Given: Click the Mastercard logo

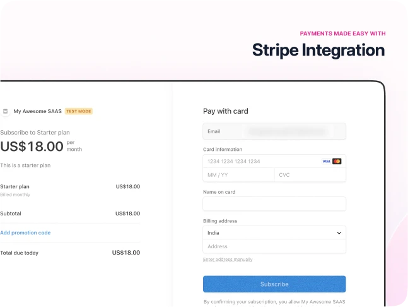Looking at the screenshot, I should click(337, 161).
